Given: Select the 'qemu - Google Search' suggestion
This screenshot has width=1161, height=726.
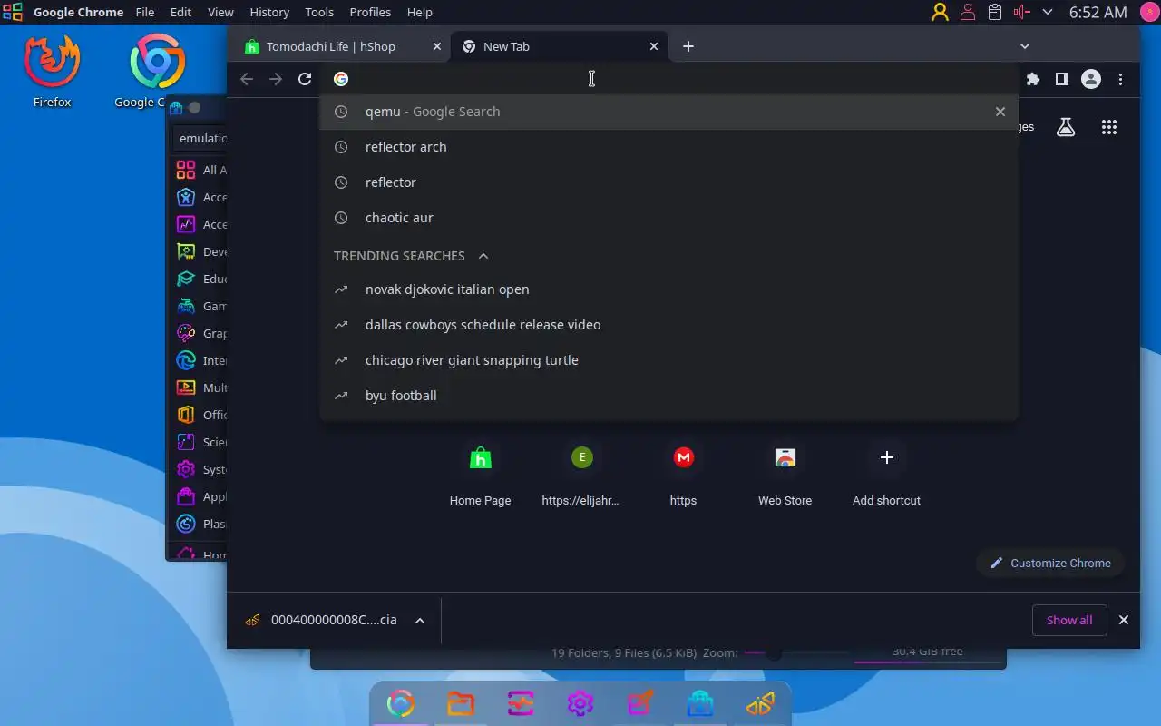Looking at the screenshot, I should pyautogui.click(x=668, y=112).
